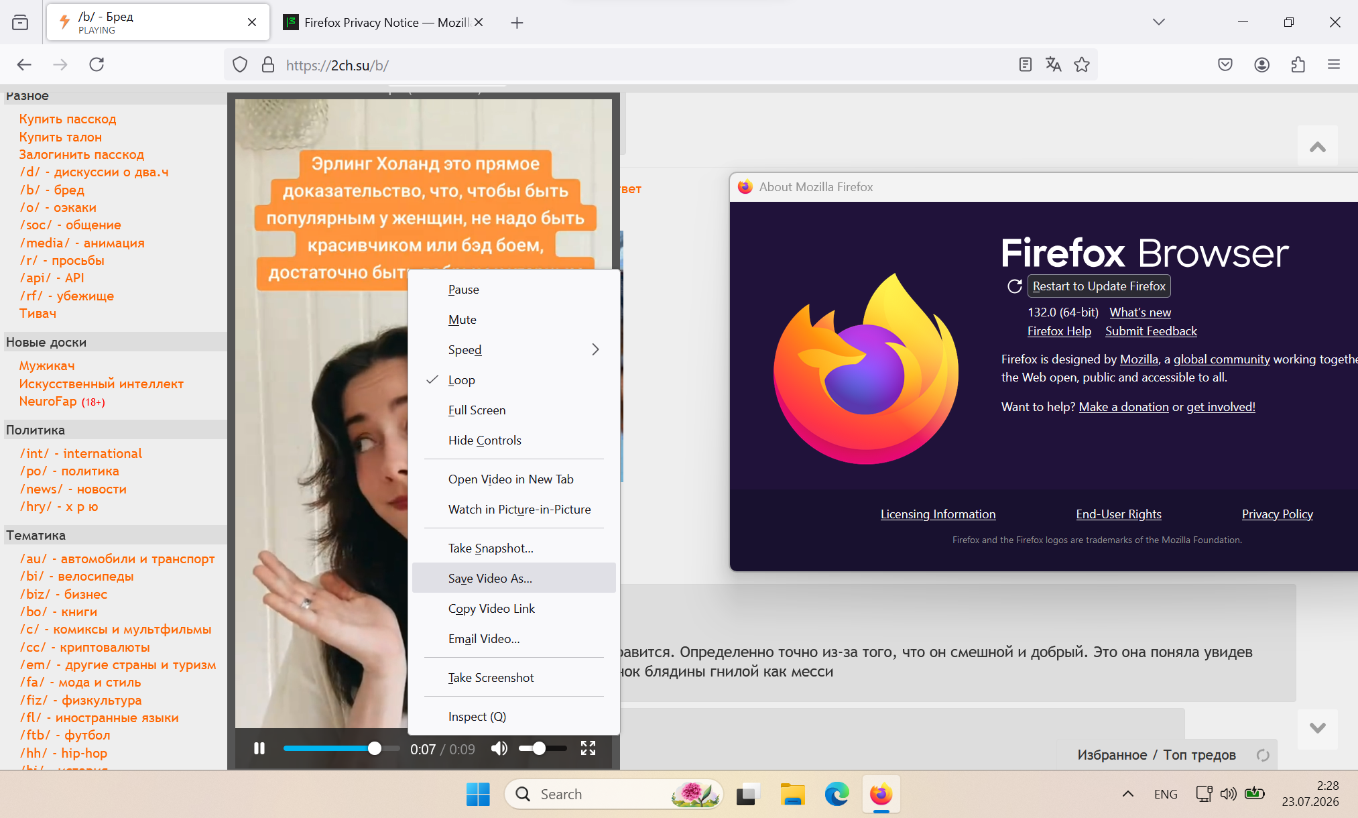Open the Firefox Help link
Viewport: 1358px width, 818px height.
click(x=1059, y=331)
